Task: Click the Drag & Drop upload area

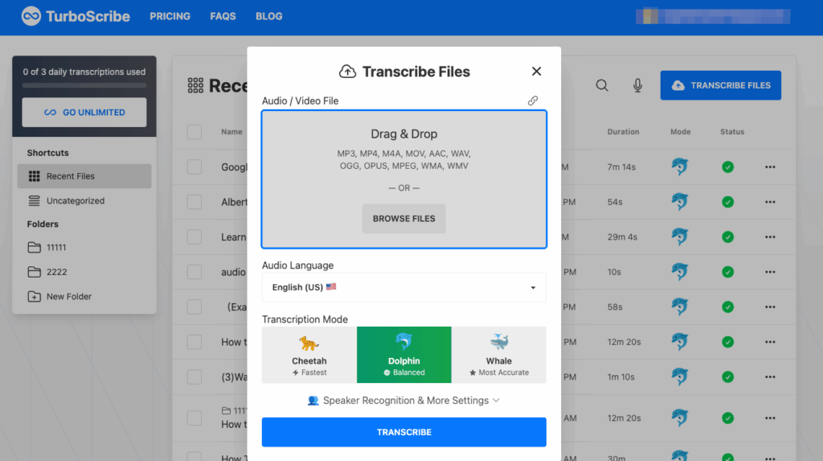Action: tap(404, 179)
